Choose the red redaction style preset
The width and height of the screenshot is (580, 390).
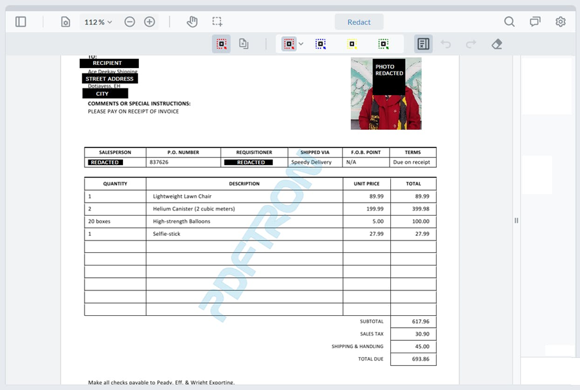click(289, 44)
